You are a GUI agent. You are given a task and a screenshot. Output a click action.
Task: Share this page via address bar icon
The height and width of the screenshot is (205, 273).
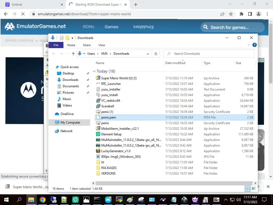(222, 14)
